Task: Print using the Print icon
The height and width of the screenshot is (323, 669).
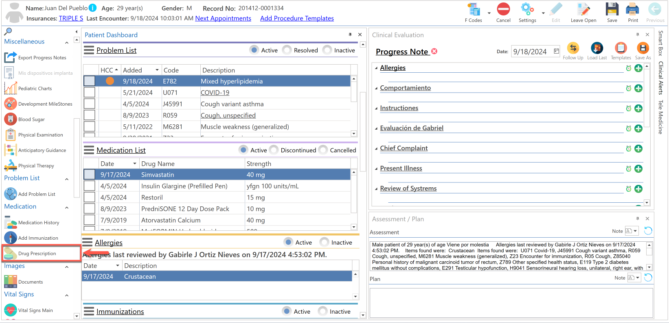Action: coord(633,9)
